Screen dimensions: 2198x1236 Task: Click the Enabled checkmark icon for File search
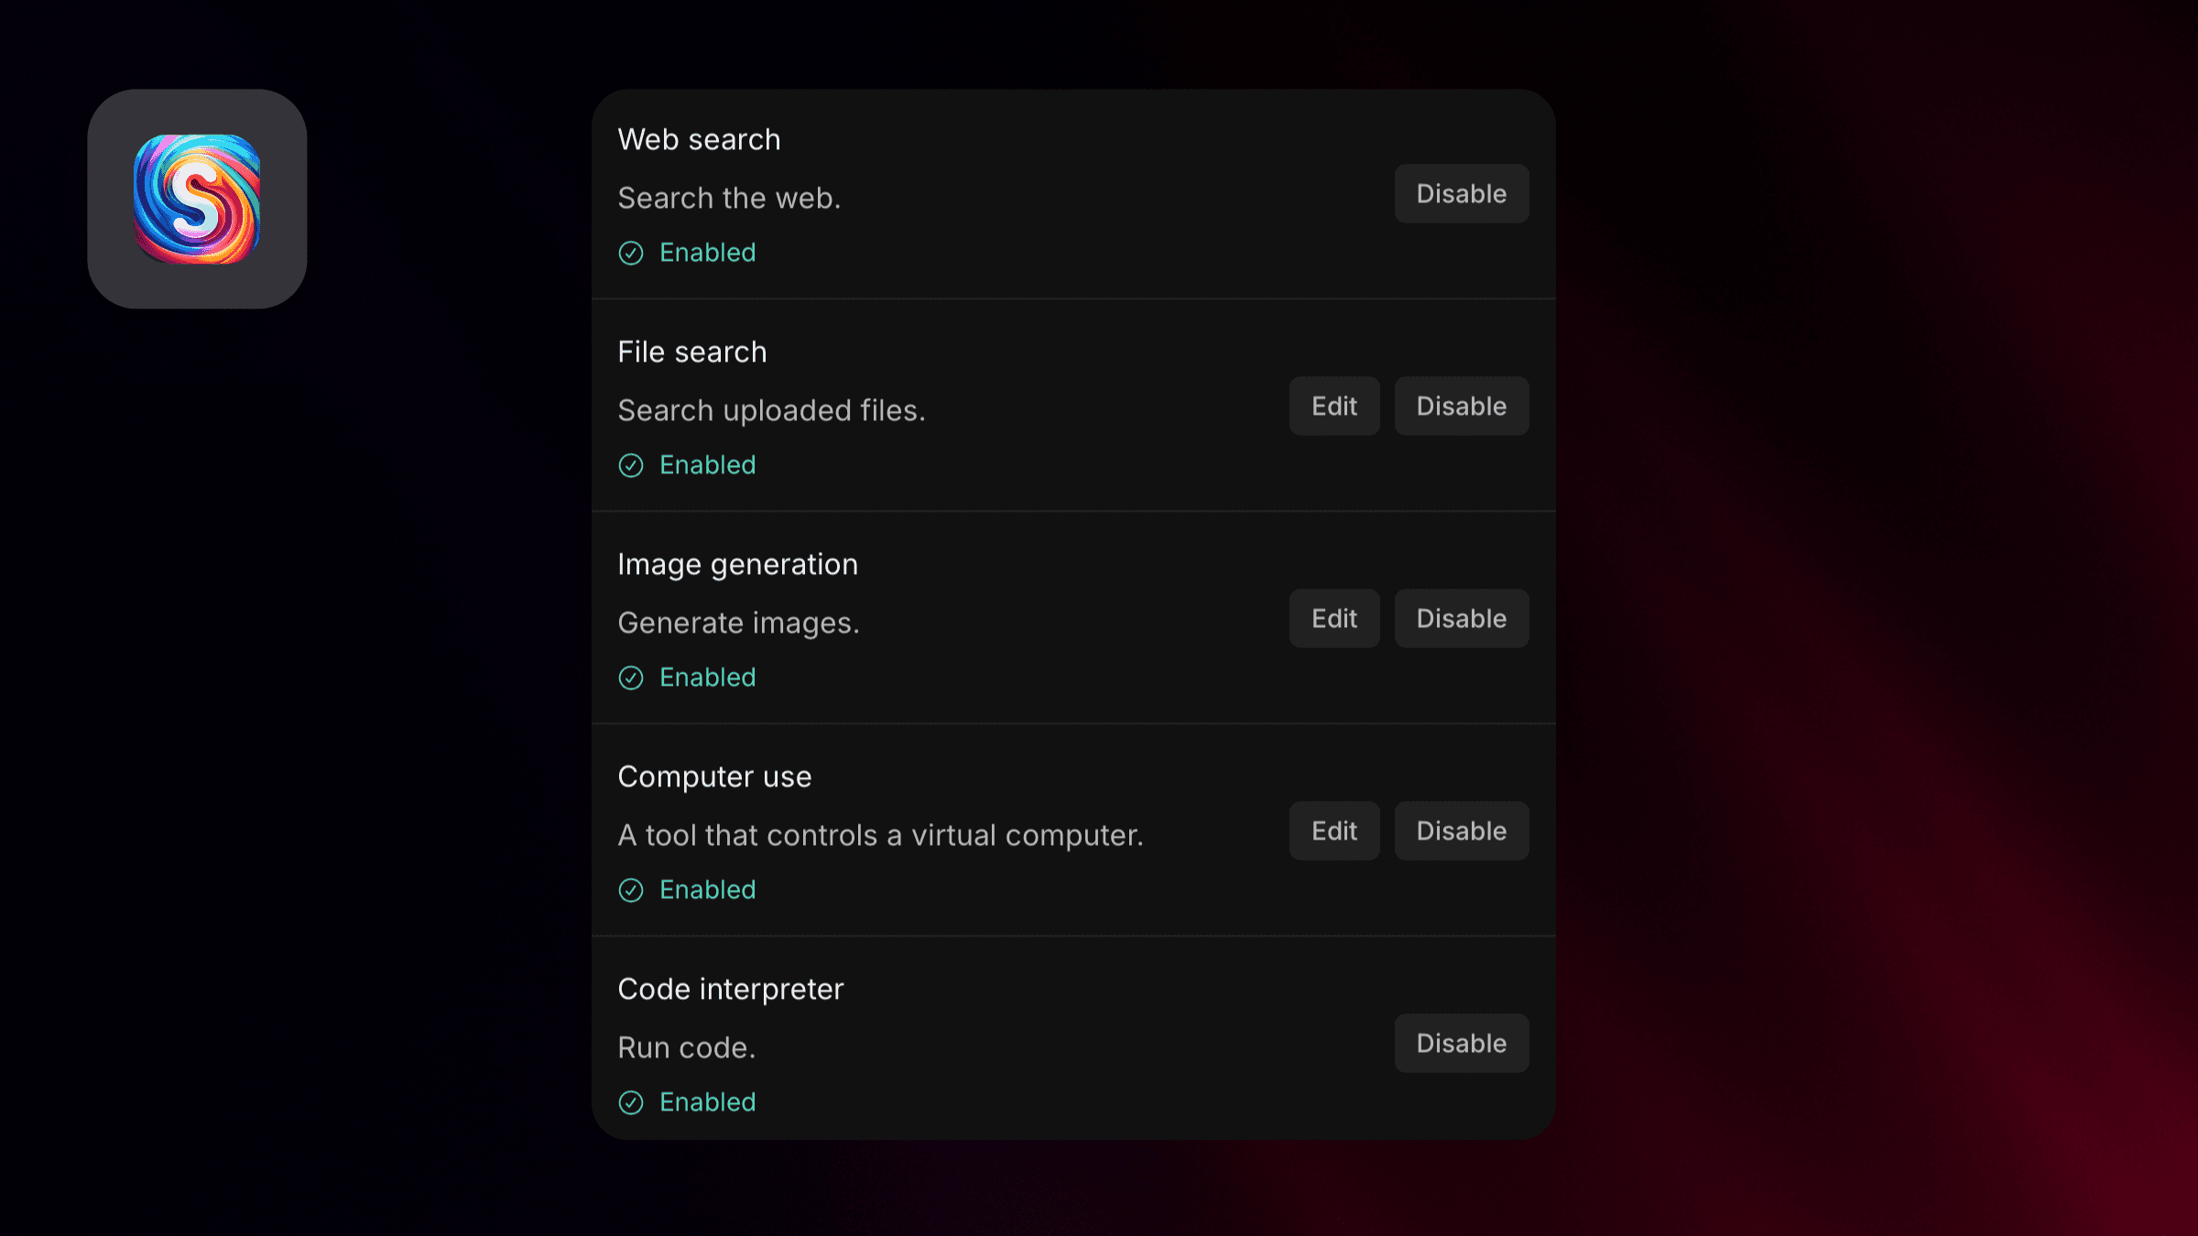click(631, 465)
